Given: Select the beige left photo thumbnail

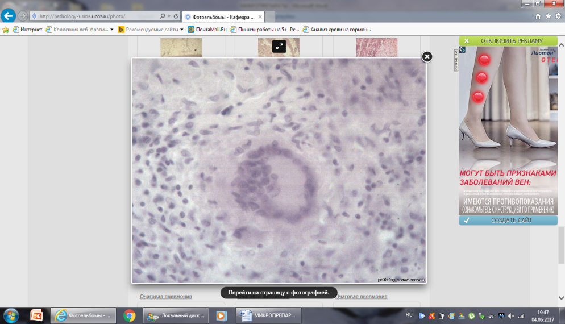Looking at the screenshot, I should 181,47.
